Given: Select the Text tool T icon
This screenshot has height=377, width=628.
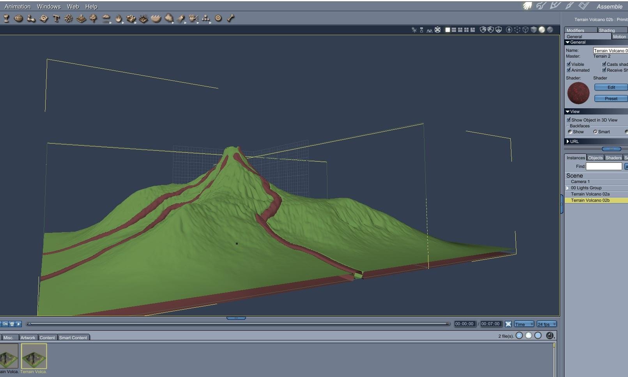Looking at the screenshot, I should pyautogui.click(x=56, y=18).
